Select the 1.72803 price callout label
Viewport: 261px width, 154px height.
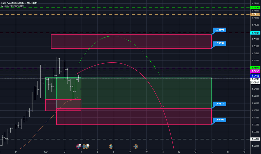[220, 29]
